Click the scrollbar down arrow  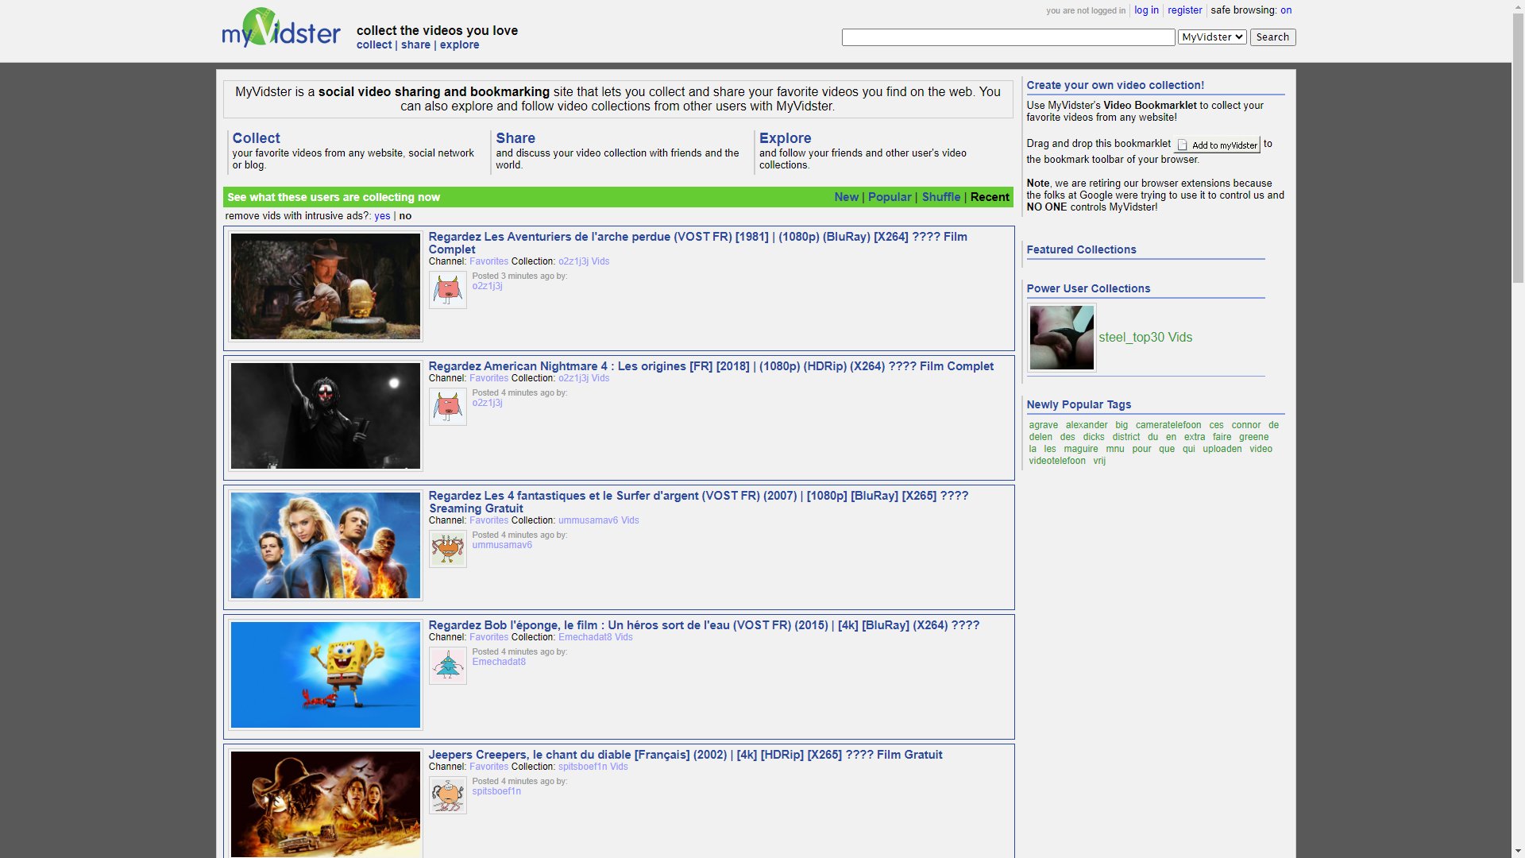click(1518, 852)
